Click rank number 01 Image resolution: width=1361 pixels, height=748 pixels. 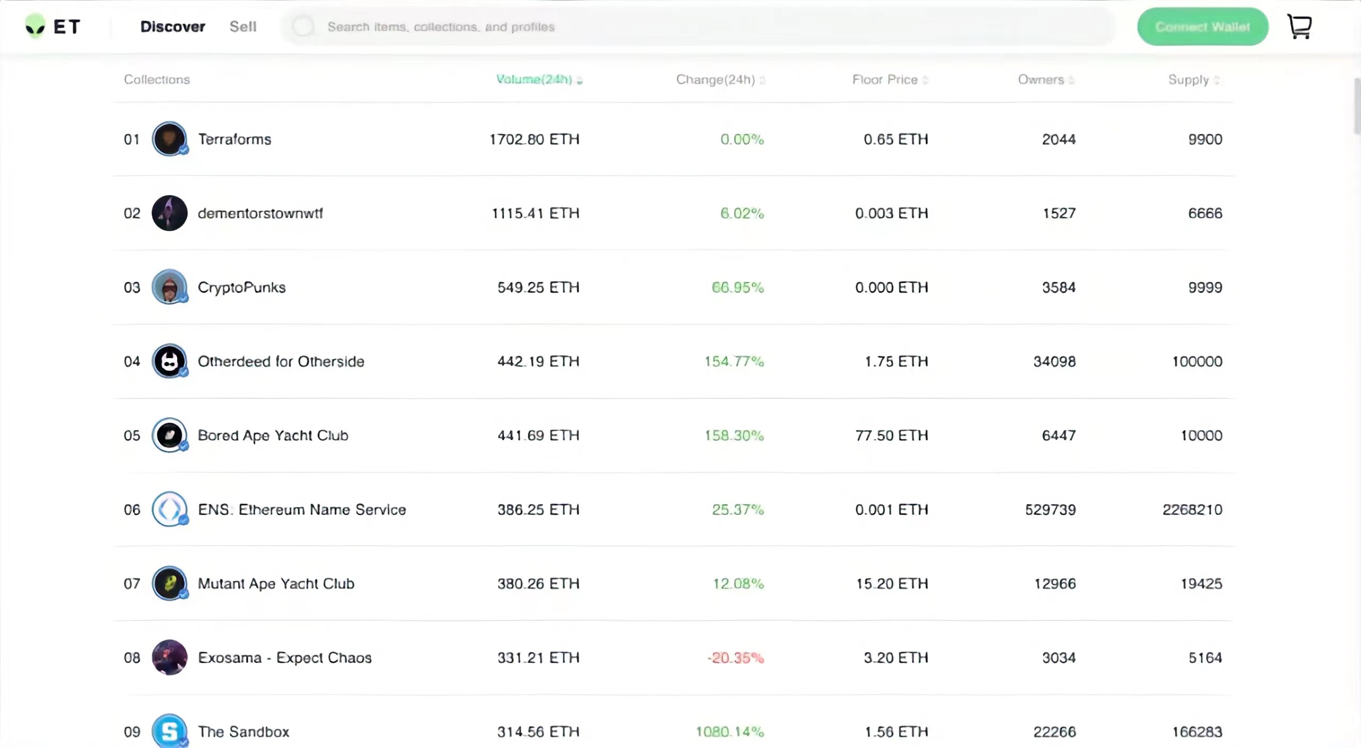click(x=132, y=139)
